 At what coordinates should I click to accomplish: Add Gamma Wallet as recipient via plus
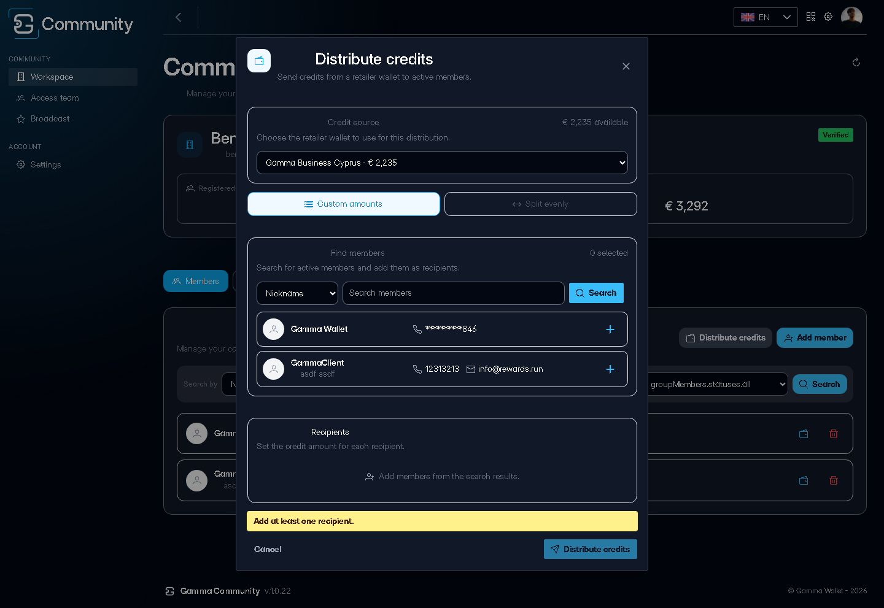[610, 329]
